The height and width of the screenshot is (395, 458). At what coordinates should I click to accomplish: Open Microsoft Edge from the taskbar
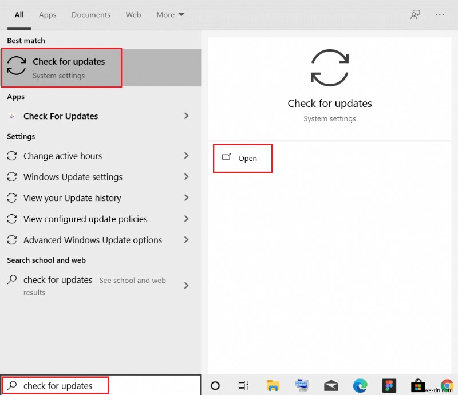pyautogui.click(x=360, y=385)
